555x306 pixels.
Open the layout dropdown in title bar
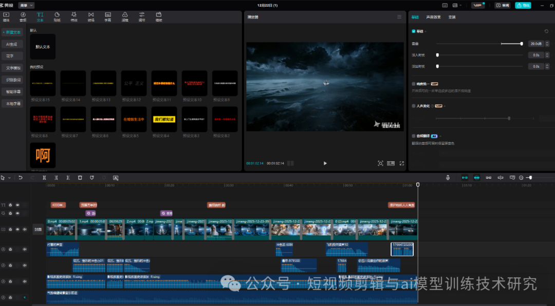tap(457, 5)
